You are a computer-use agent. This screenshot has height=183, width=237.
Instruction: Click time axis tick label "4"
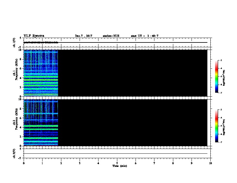(98, 163)
